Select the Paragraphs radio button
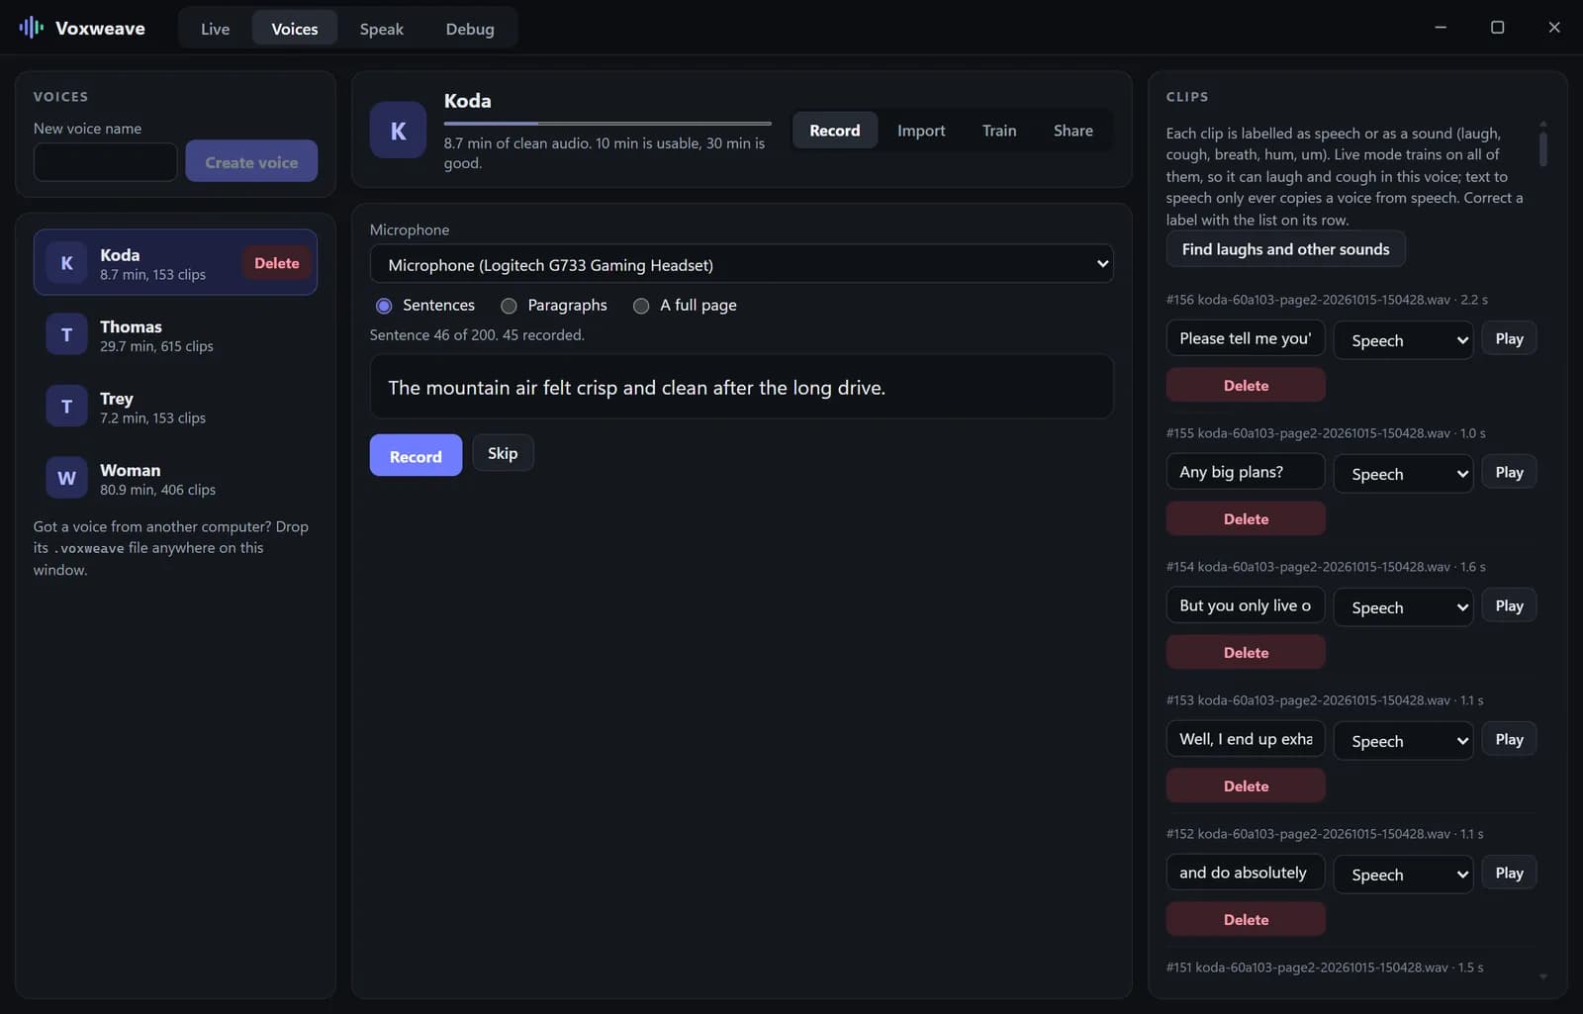1583x1014 pixels. click(509, 306)
